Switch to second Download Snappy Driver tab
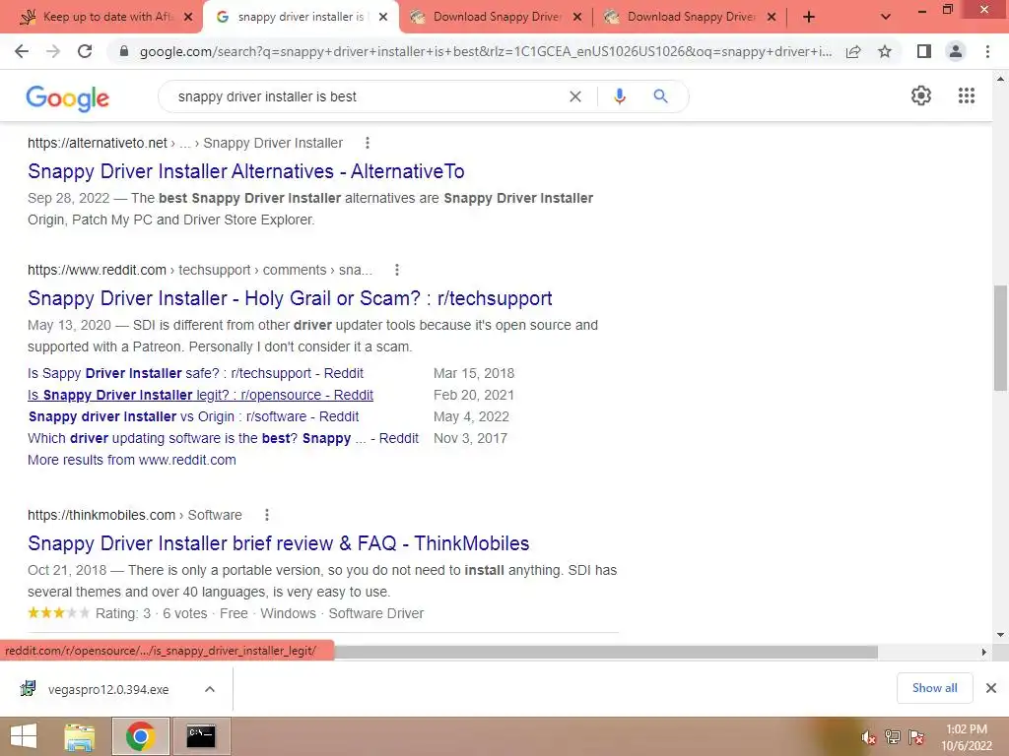 point(690,17)
